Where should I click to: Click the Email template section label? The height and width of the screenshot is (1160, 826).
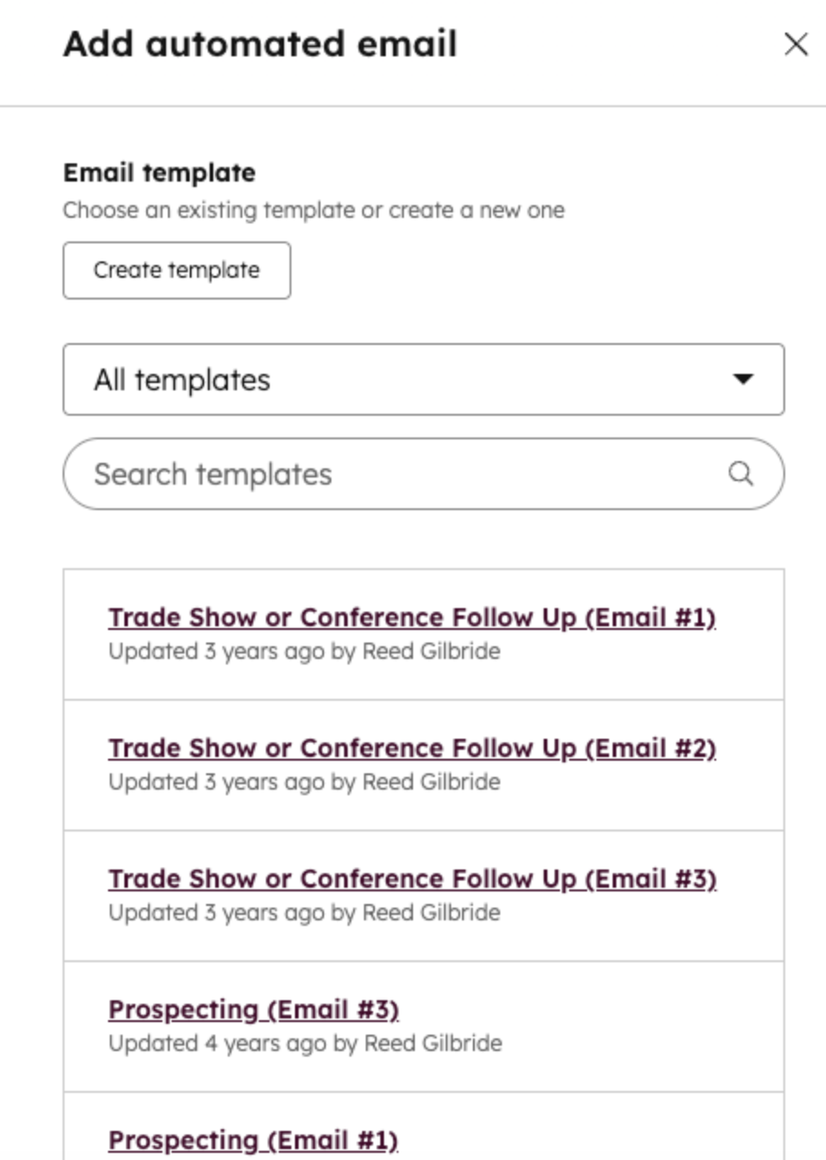tap(159, 172)
